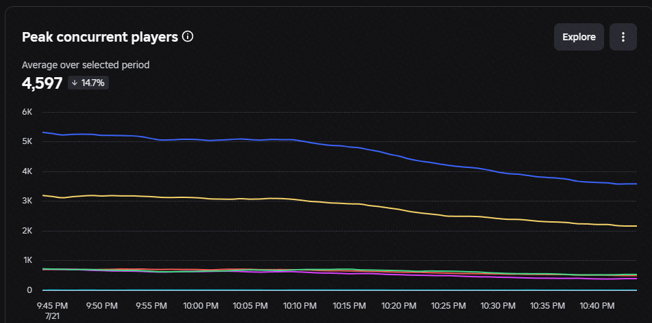The image size is (652, 323).
Task: Click the 10:05 PM time label
Action: (x=250, y=305)
